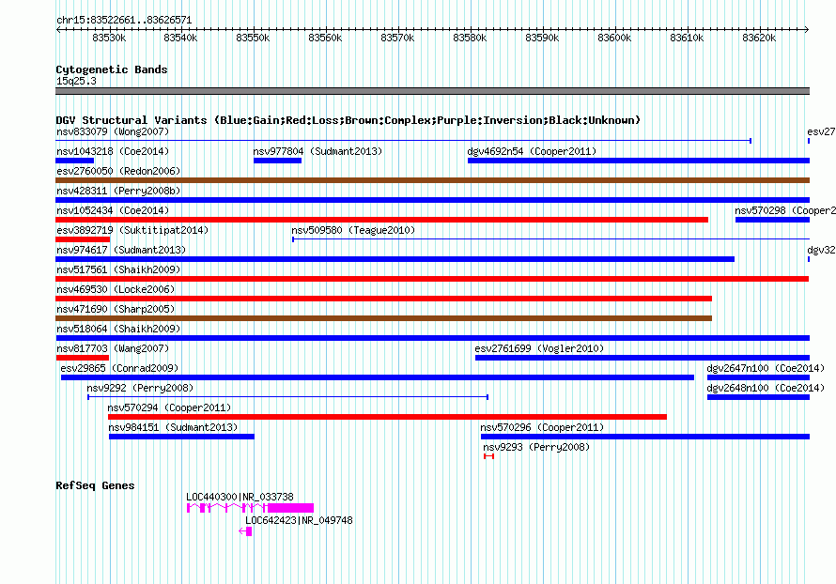This screenshot has width=836, height=584.
Task: Click the small red nsv9293 loss marker
Action: click(x=488, y=456)
